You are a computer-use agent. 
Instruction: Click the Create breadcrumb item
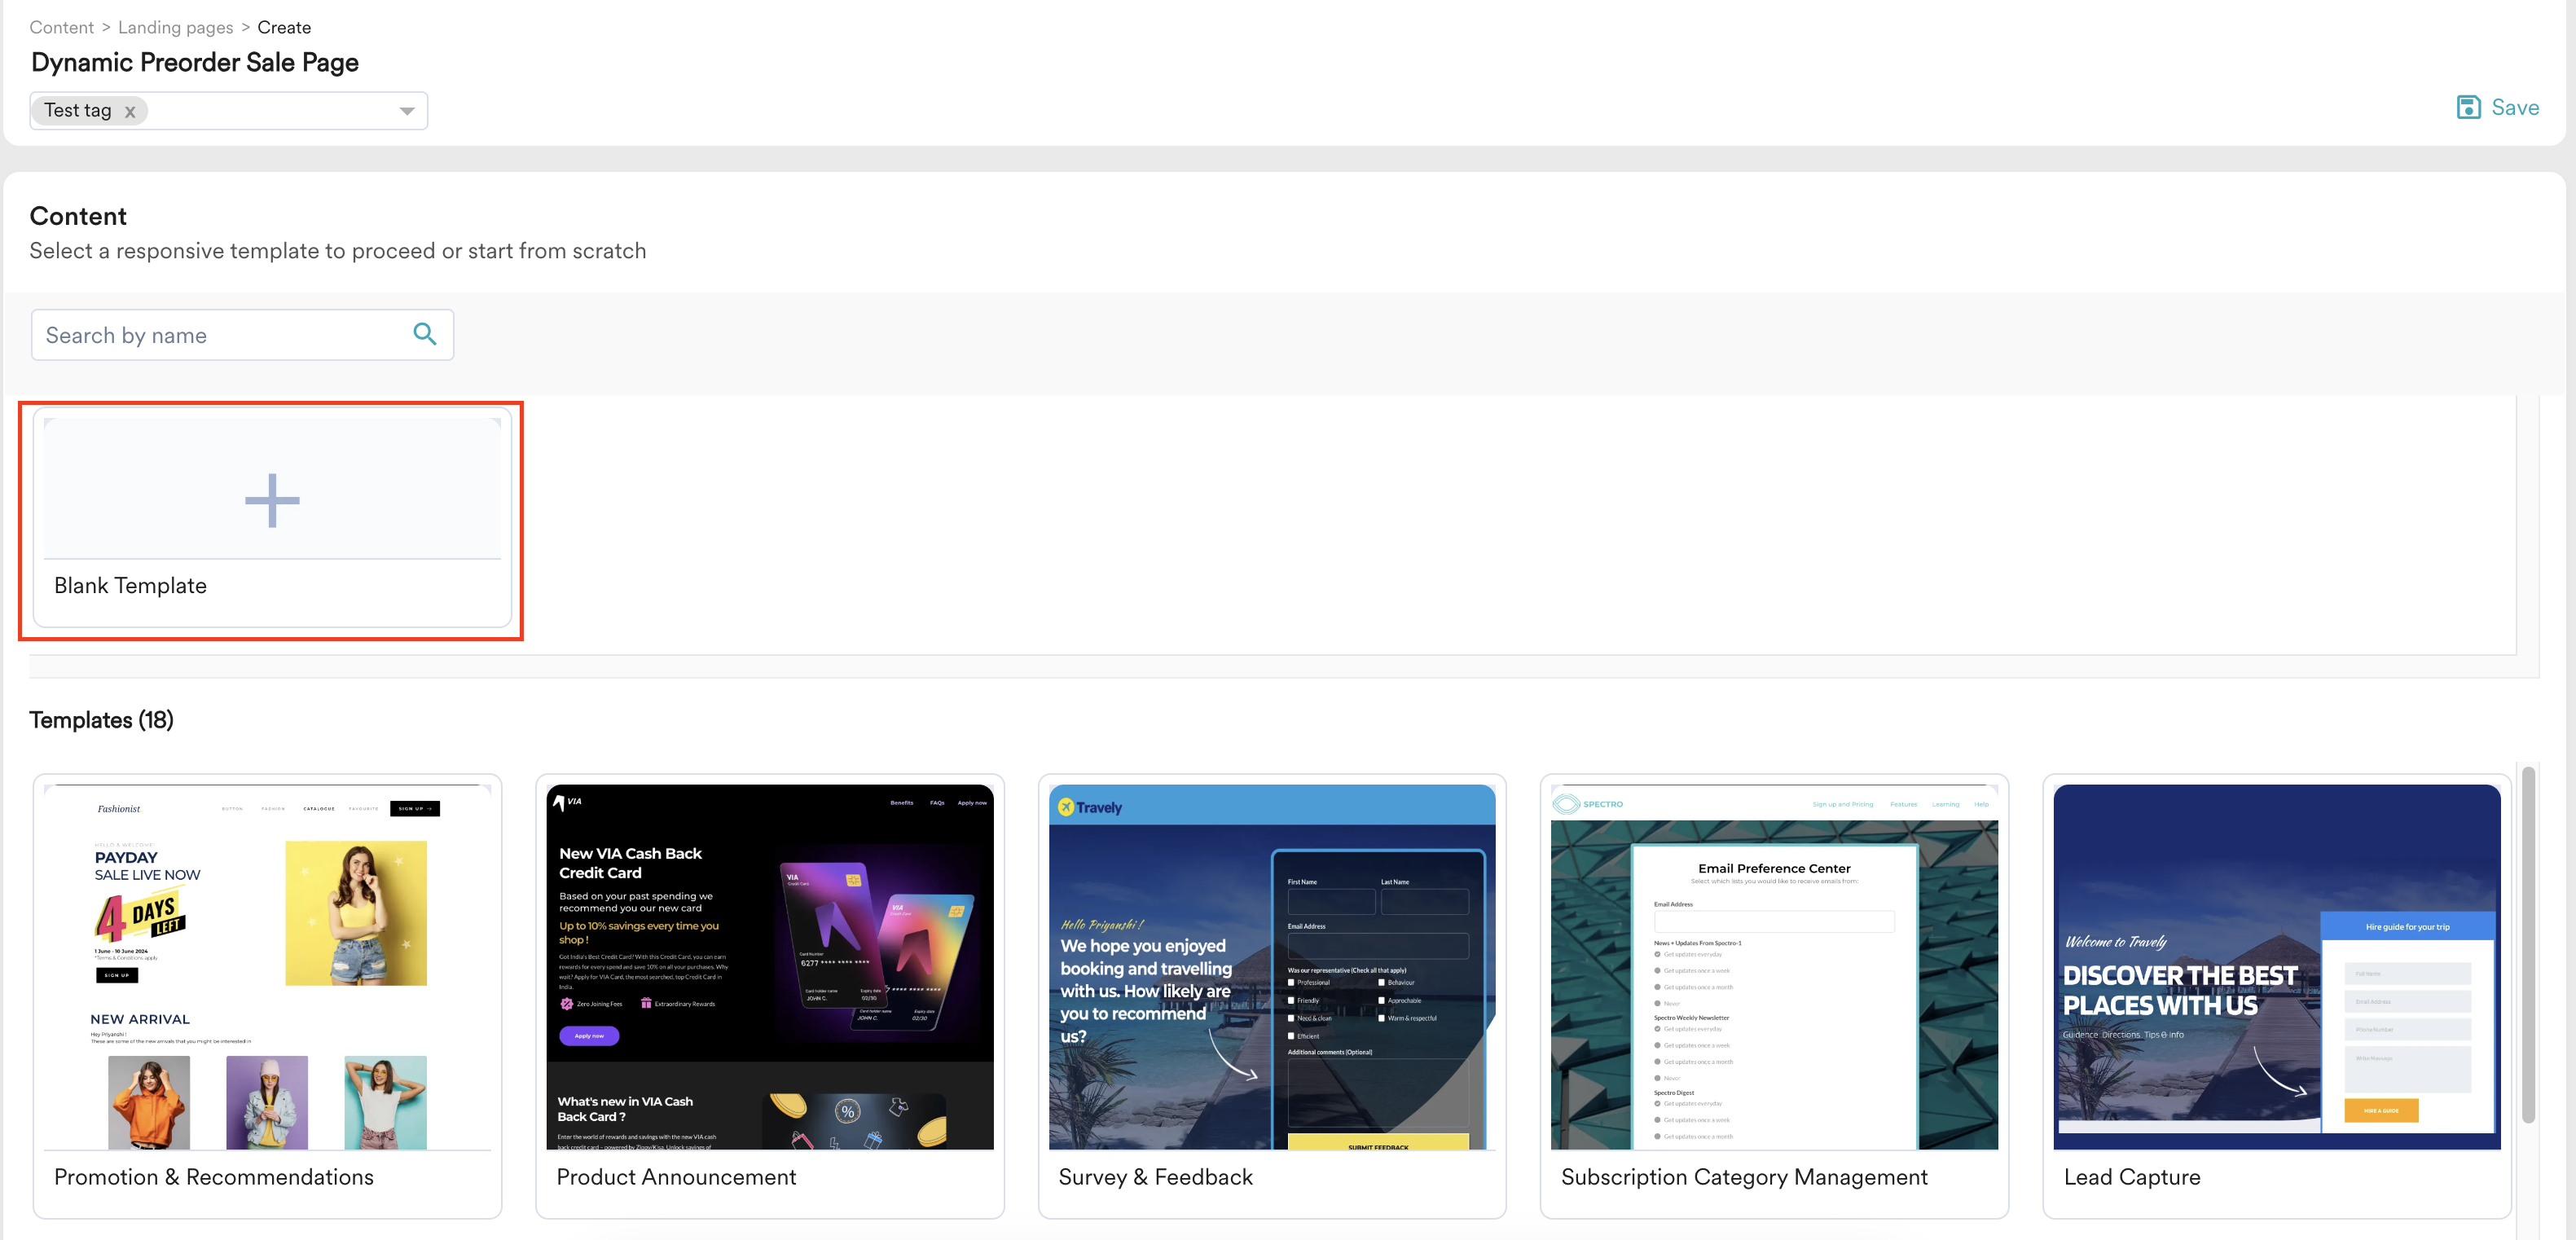coord(284,27)
